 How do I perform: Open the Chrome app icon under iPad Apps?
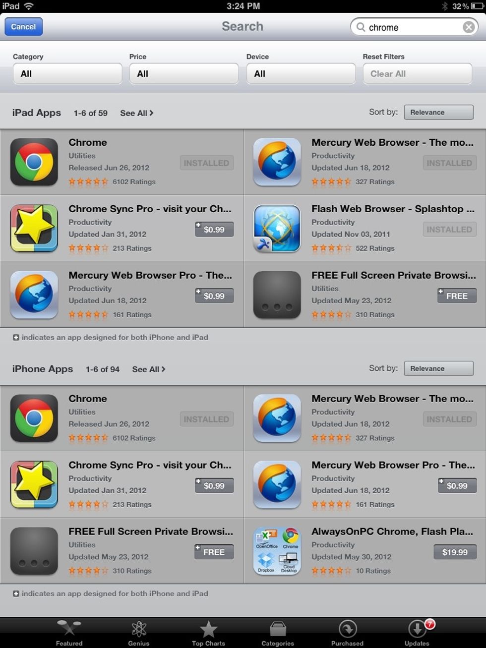coord(34,162)
